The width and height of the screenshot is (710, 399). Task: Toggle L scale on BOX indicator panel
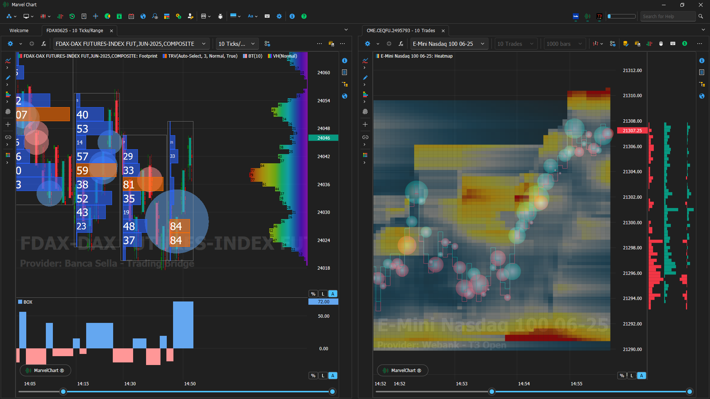[323, 376]
